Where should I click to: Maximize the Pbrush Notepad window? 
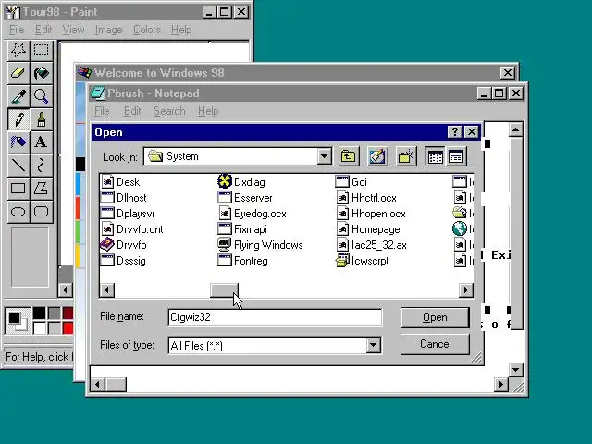[x=499, y=92]
